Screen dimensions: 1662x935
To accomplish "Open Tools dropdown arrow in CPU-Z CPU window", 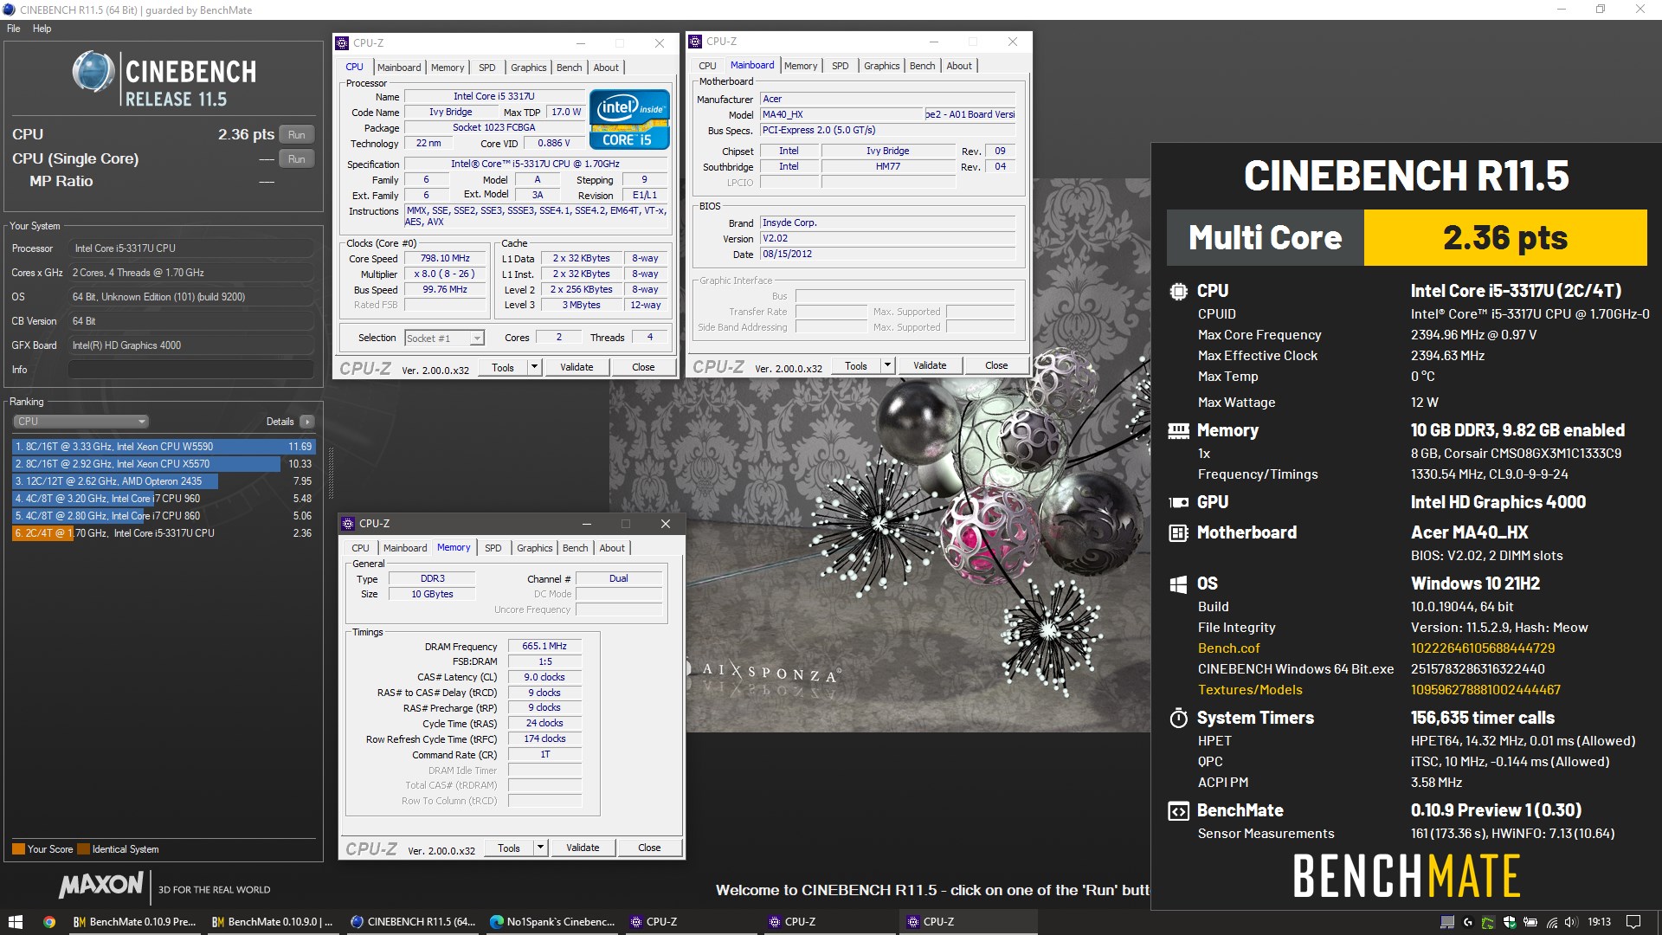I will (534, 367).
